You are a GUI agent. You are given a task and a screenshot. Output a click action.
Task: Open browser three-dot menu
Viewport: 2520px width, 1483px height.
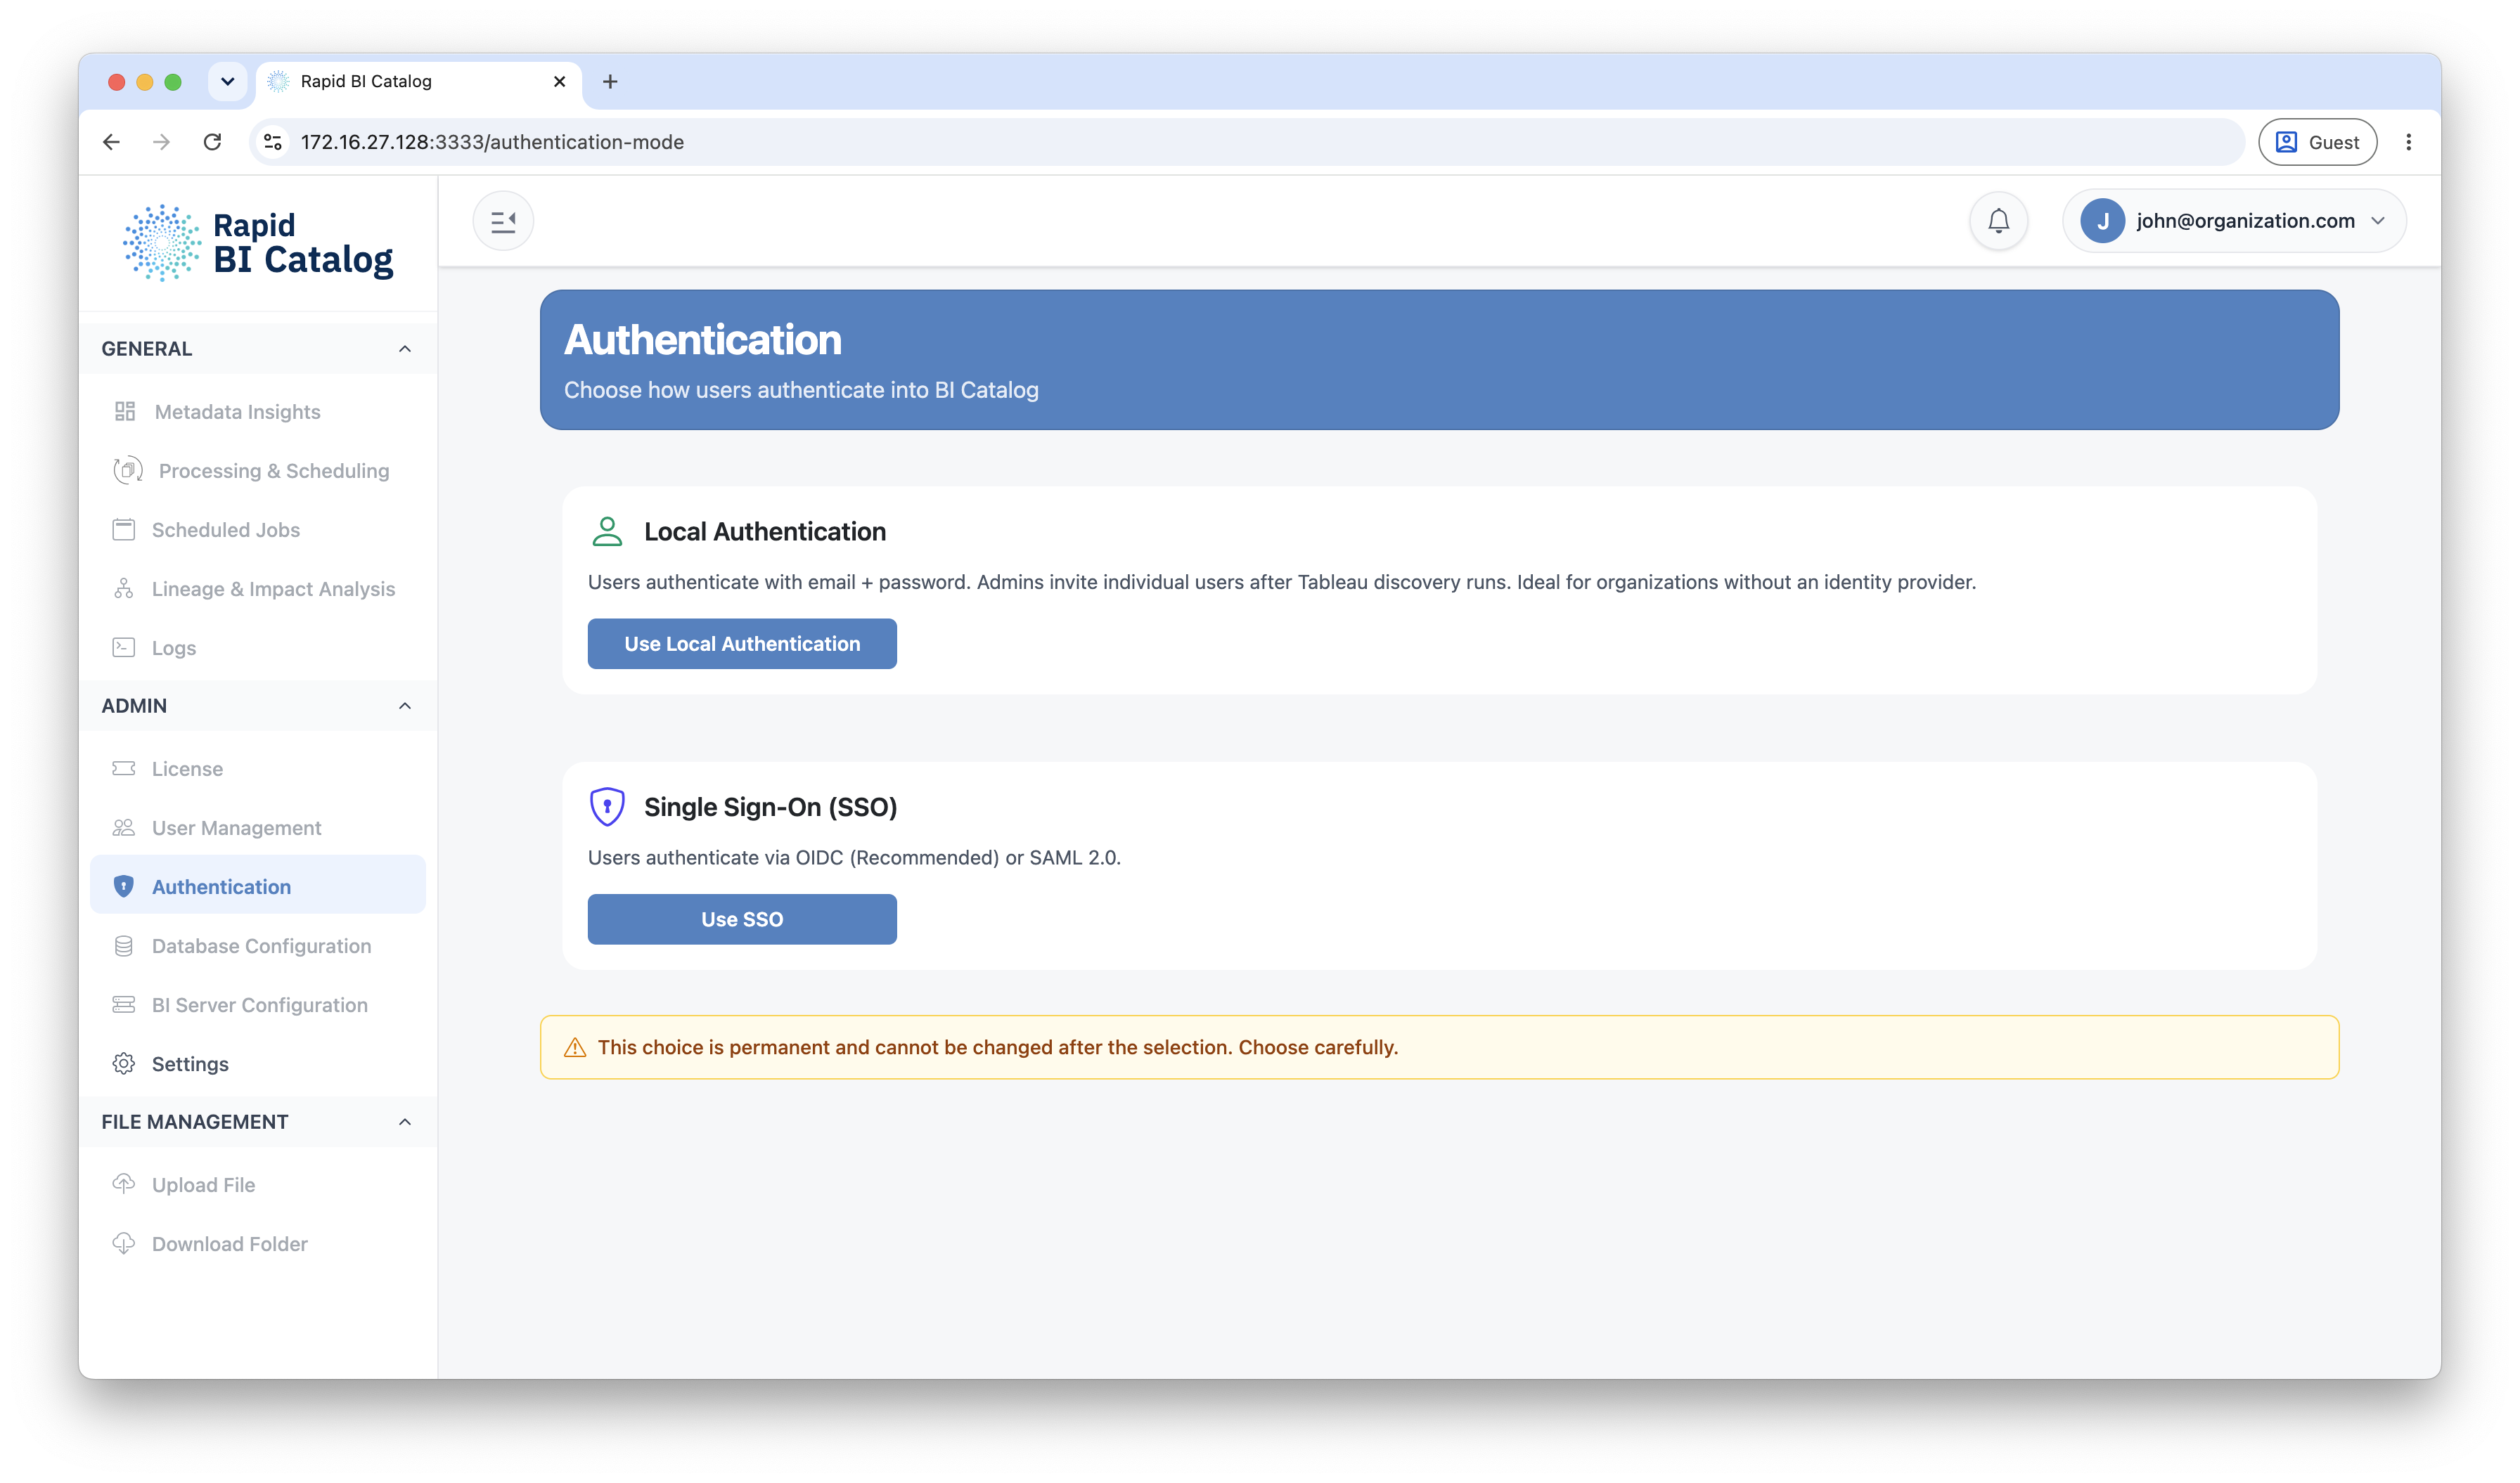[2409, 142]
